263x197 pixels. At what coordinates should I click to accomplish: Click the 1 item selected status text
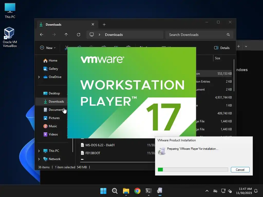(x=65, y=167)
